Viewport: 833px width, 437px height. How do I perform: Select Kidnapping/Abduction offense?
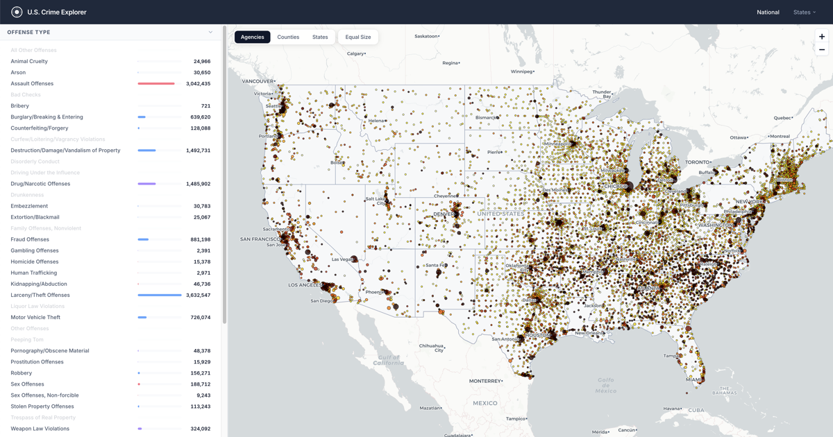(x=110, y=284)
